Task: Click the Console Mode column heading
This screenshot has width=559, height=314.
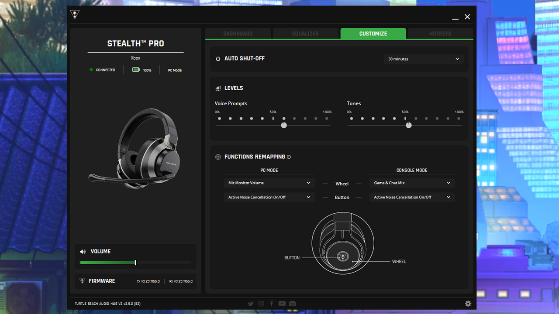Action: point(412,171)
